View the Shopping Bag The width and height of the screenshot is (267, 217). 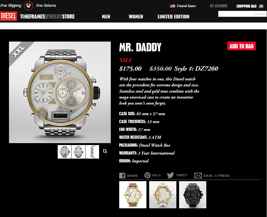tap(250, 6)
